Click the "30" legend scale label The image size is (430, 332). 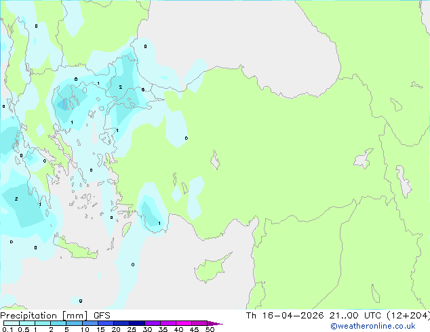(x=147, y=329)
